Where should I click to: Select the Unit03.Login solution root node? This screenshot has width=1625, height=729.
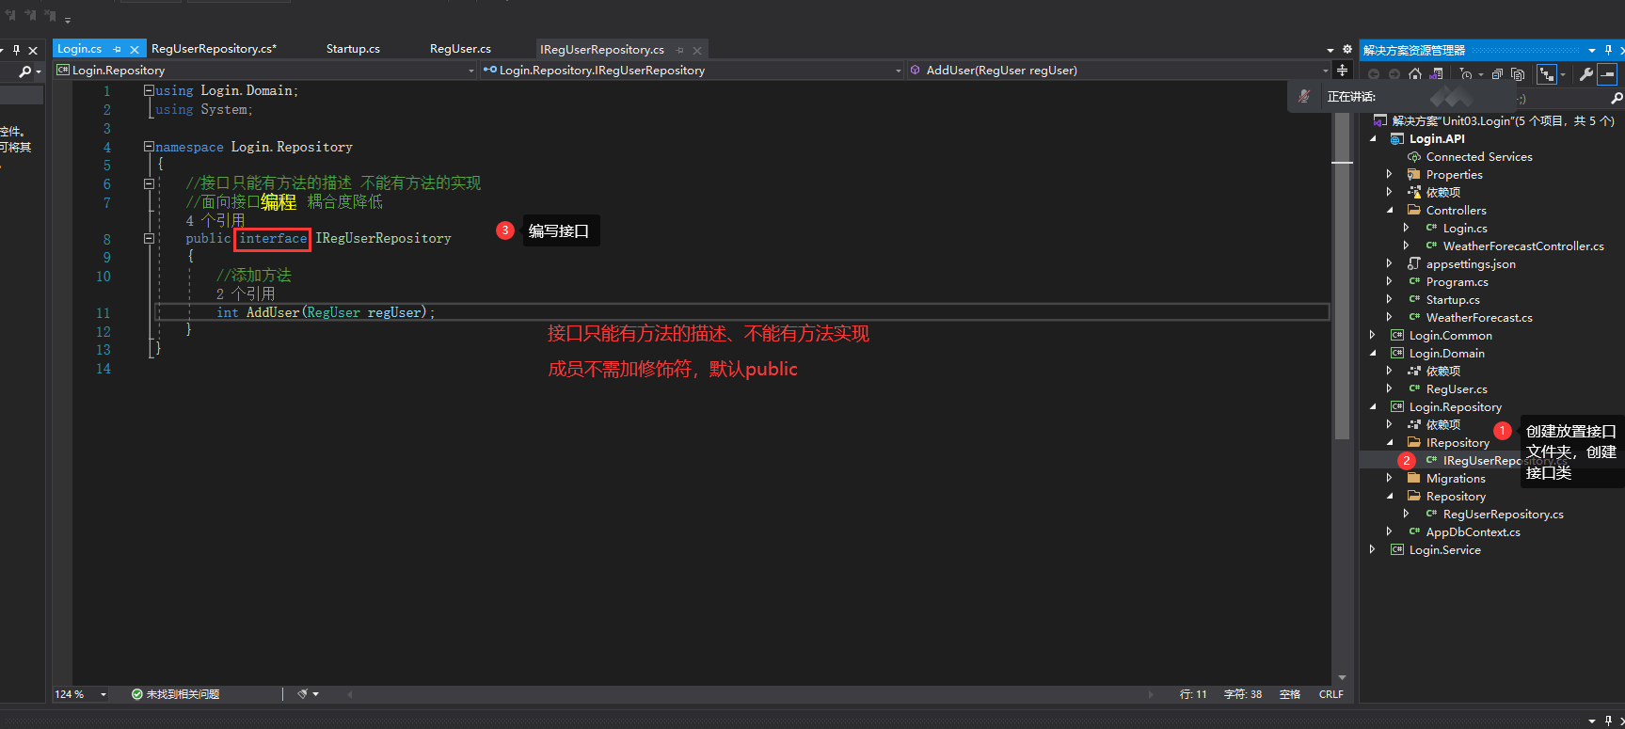point(1503,121)
